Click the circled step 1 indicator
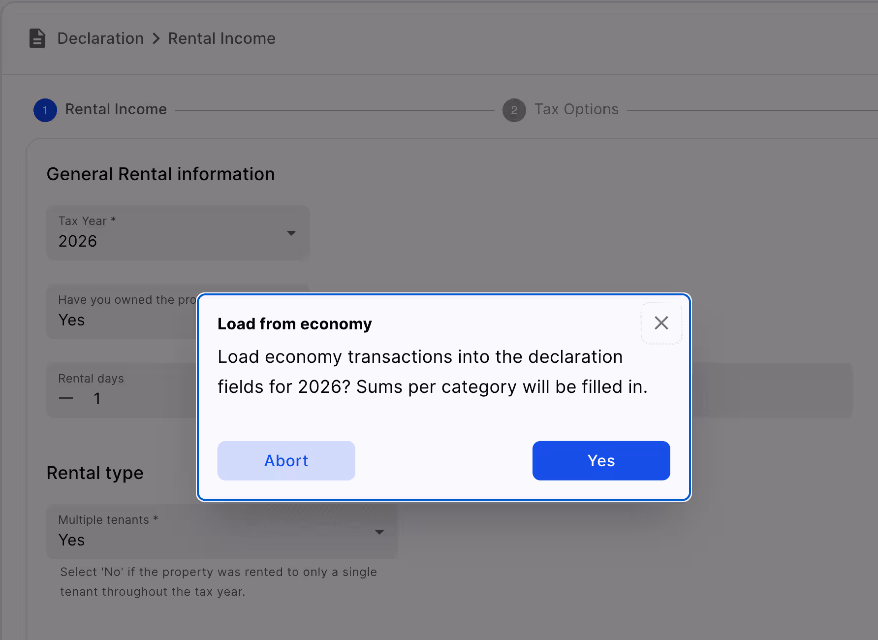 click(x=45, y=110)
